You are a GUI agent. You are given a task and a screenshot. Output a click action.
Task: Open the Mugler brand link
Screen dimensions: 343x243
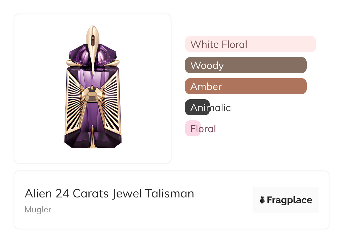coord(38,210)
